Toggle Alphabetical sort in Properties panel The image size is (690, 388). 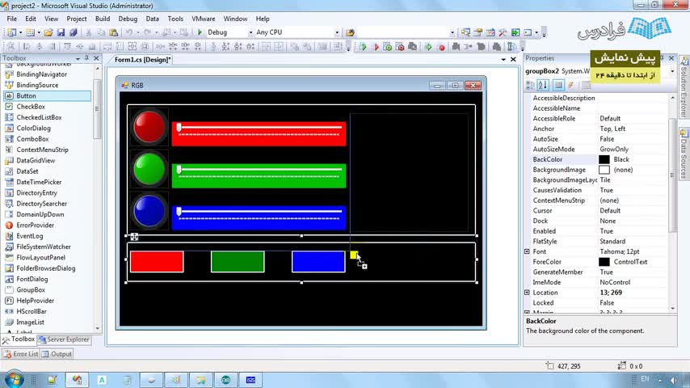point(544,85)
